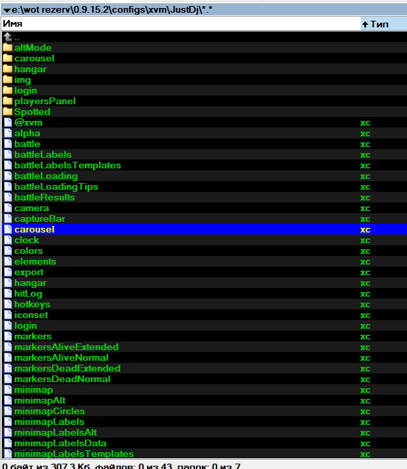407x469 pixels.
Task: Click the xc type of hotkeys row
Action: point(365,305)
